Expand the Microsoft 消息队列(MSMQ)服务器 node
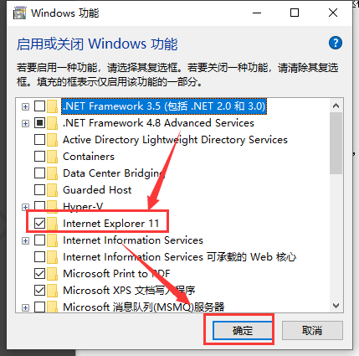The image size is (359, 356). (25, 307)
